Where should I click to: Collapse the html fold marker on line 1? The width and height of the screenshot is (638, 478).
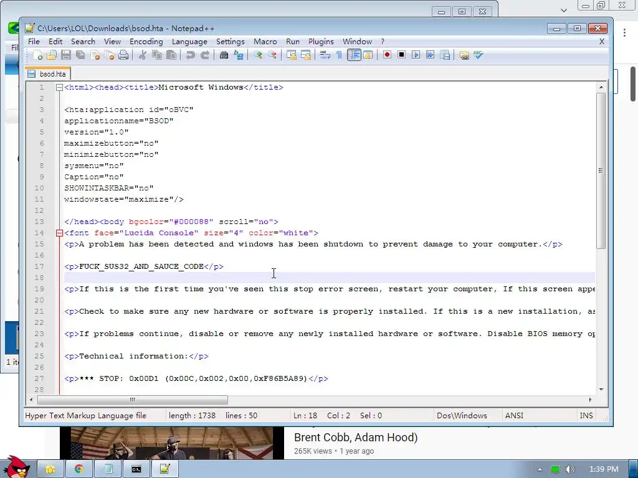click(59, 87)
